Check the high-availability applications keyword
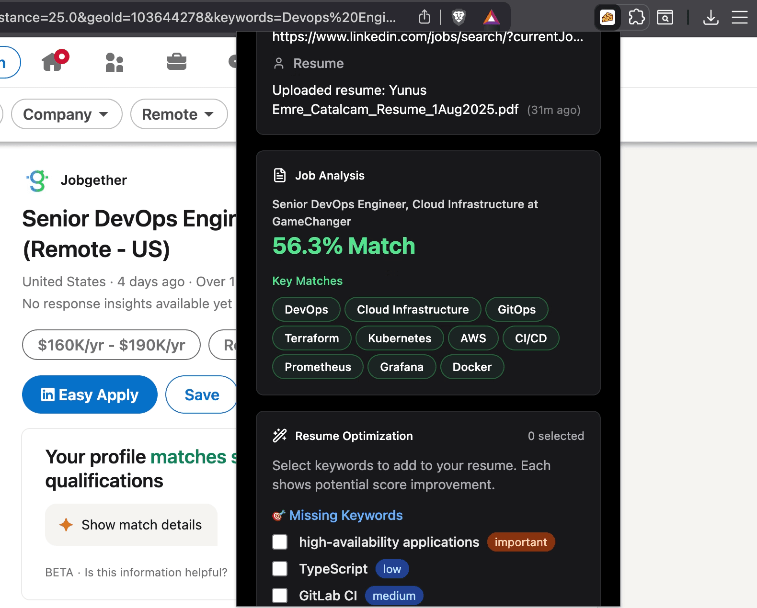 coord(280,542)
